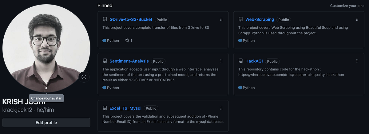369x134 pixels.
Task: Click the drag handle on Web-Scraping card
Action: 357,19
